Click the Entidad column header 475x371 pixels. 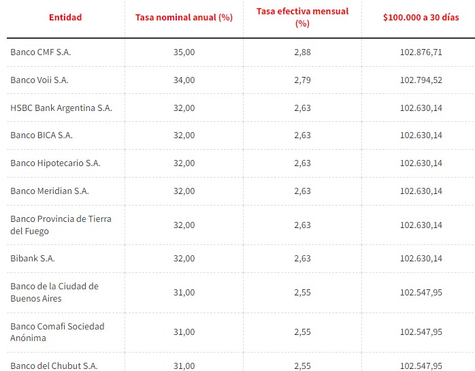point(65,17)
